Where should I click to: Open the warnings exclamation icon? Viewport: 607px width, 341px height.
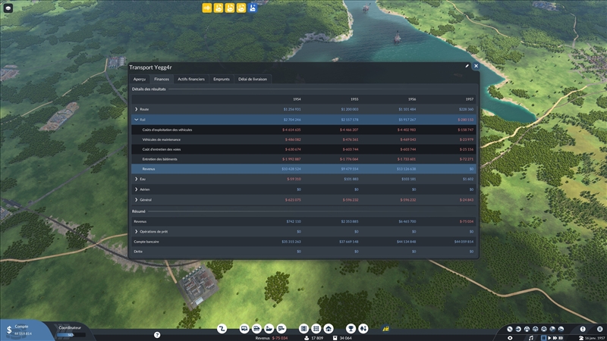click(x=583, y=329)
